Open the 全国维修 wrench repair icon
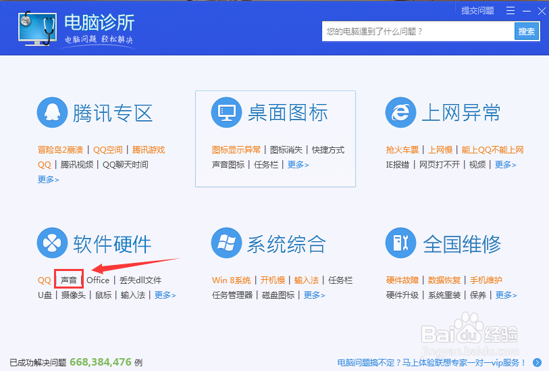 point(400,243)
